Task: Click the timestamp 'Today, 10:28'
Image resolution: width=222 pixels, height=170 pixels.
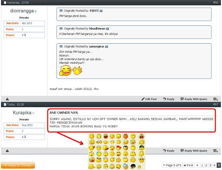Action: pos(15,104)
